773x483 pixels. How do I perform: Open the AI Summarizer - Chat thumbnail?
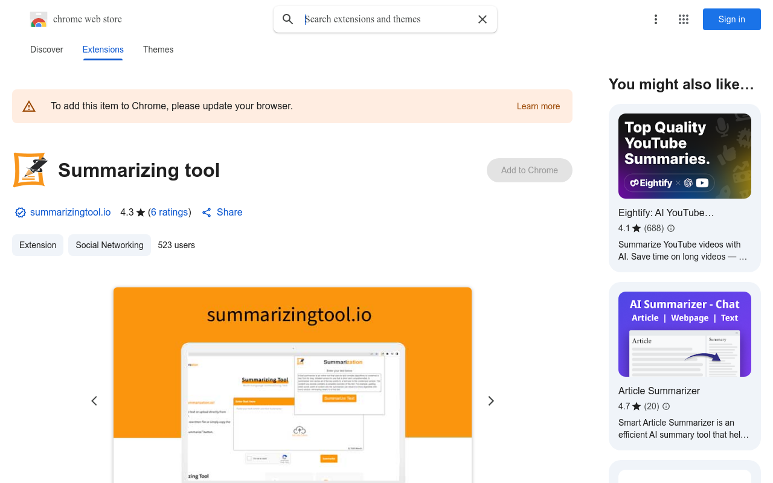[685, 334]
